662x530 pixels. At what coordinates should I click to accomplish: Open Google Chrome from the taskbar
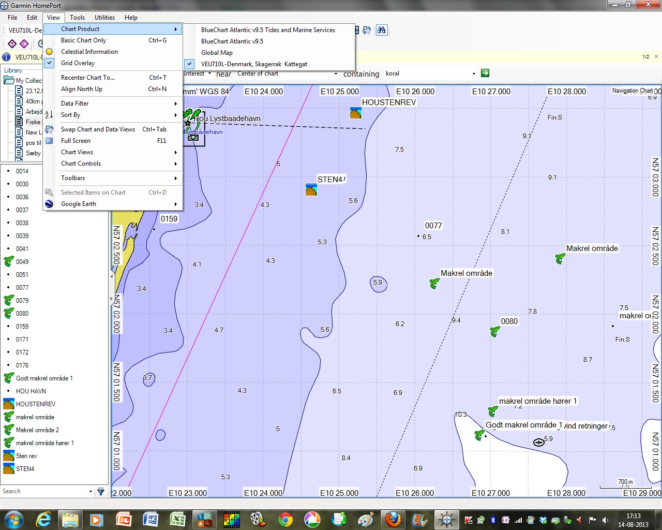pyautogui.click(x=285, y=519)
